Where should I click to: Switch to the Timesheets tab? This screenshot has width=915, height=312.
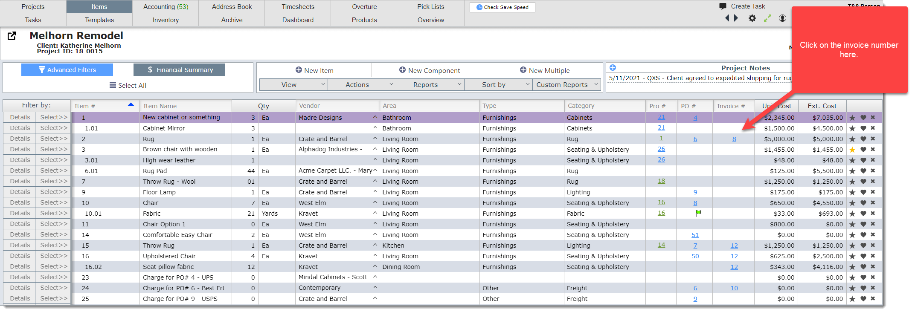(x=298, y=7)
